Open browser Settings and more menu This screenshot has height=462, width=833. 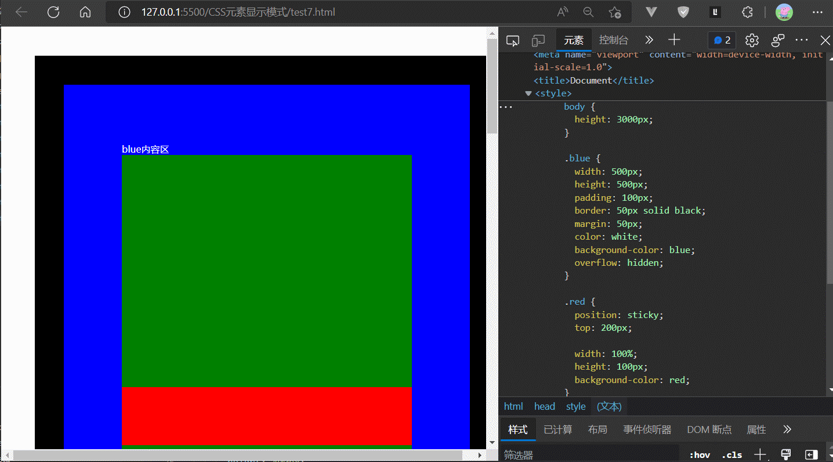click(817, 12)
